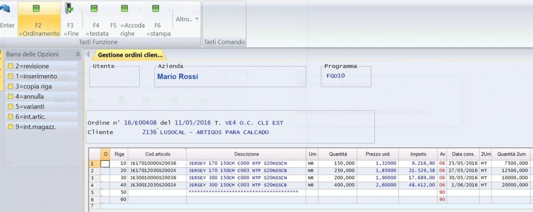Screen dimensions: 533x212
Task: Click quantity 2um 12500,000
Action: click(514, 170)
